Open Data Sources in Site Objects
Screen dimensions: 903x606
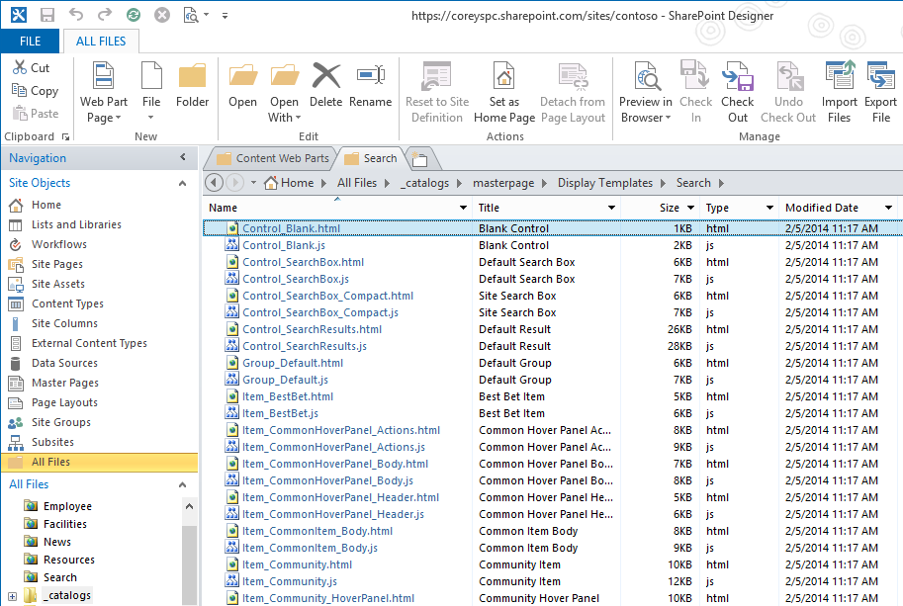click(x=64, y=363)
